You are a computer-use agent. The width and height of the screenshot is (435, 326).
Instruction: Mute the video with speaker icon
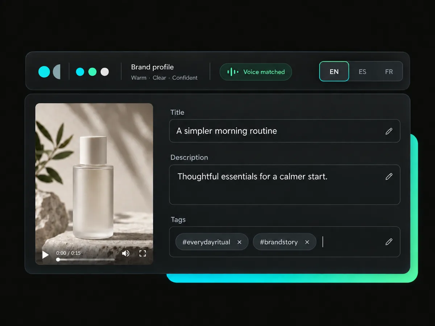125,253
